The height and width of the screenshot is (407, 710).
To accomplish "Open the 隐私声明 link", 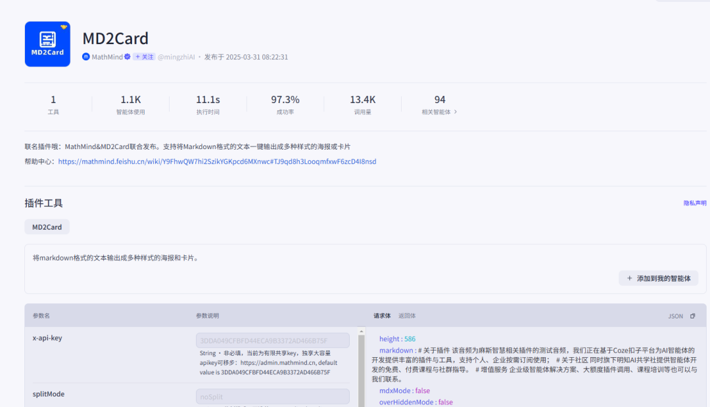I will [695, 203].
